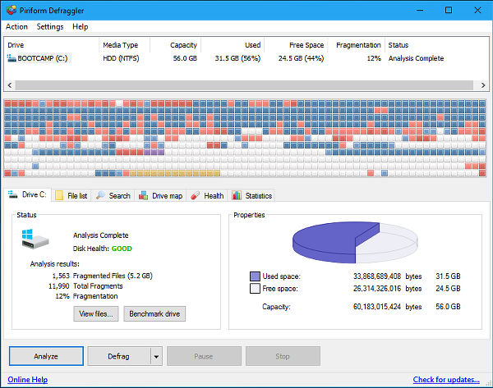The image size is (493, 388).
Task: Sort by the Capacity column header
Action: [x=176, y=45]
